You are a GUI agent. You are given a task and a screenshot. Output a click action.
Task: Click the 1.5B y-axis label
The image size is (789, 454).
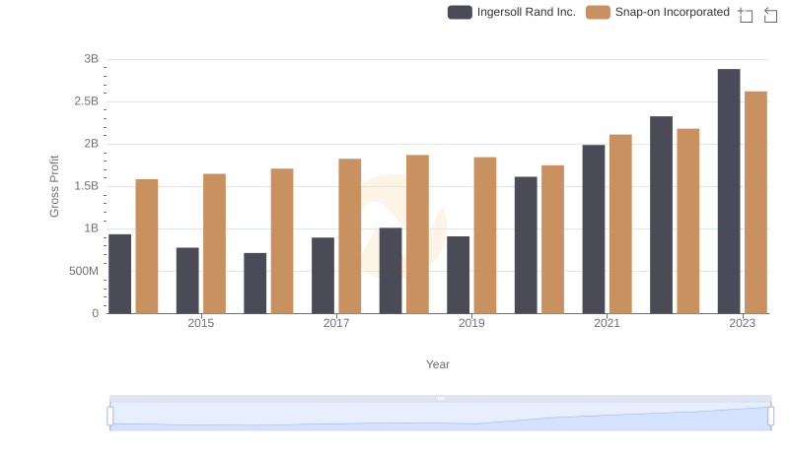[87, 186]
